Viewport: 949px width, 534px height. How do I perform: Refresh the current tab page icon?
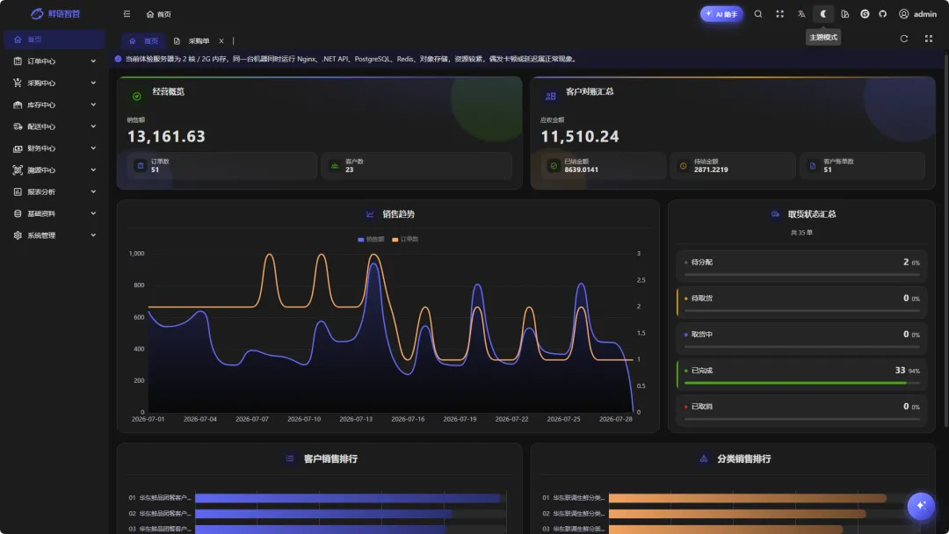[x=903, y=39]
